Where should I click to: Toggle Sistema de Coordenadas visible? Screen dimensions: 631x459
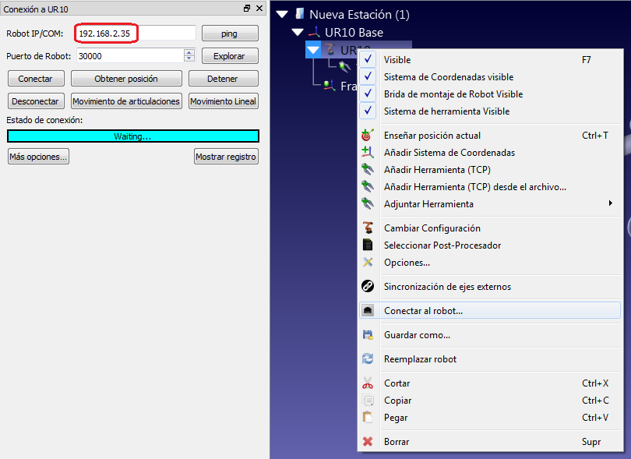pyautogui.click(x=368, y=76)
